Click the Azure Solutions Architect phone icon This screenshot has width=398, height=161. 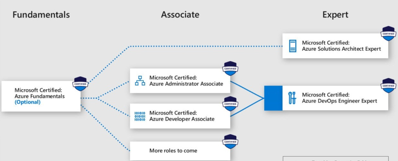coord(292,46)
